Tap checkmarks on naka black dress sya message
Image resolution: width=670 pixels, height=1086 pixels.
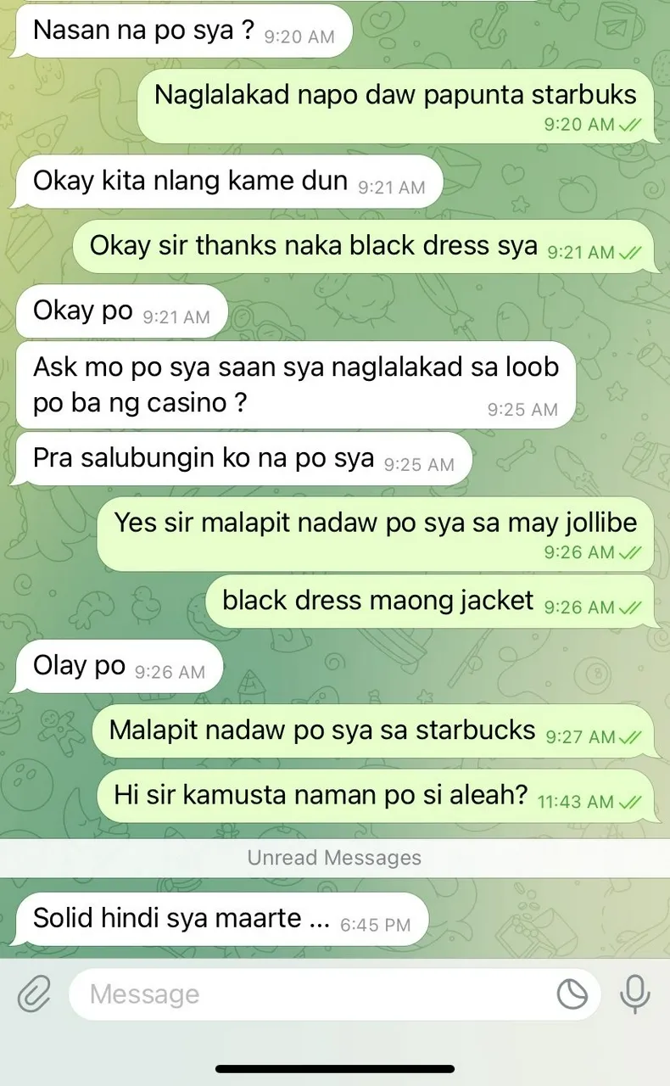pyautogui.click(x=630, y=253)
